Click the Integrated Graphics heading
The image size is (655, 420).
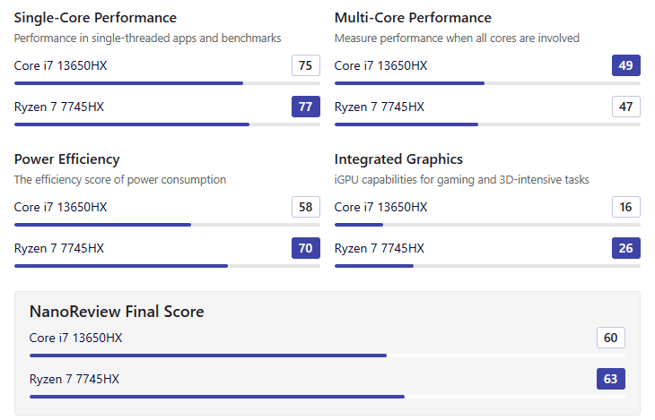(x=398, y=159)
